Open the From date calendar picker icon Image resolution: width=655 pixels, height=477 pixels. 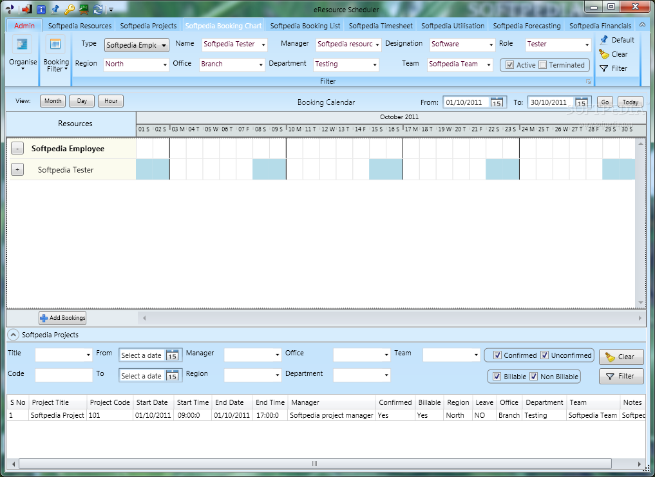tap(497, 103)
